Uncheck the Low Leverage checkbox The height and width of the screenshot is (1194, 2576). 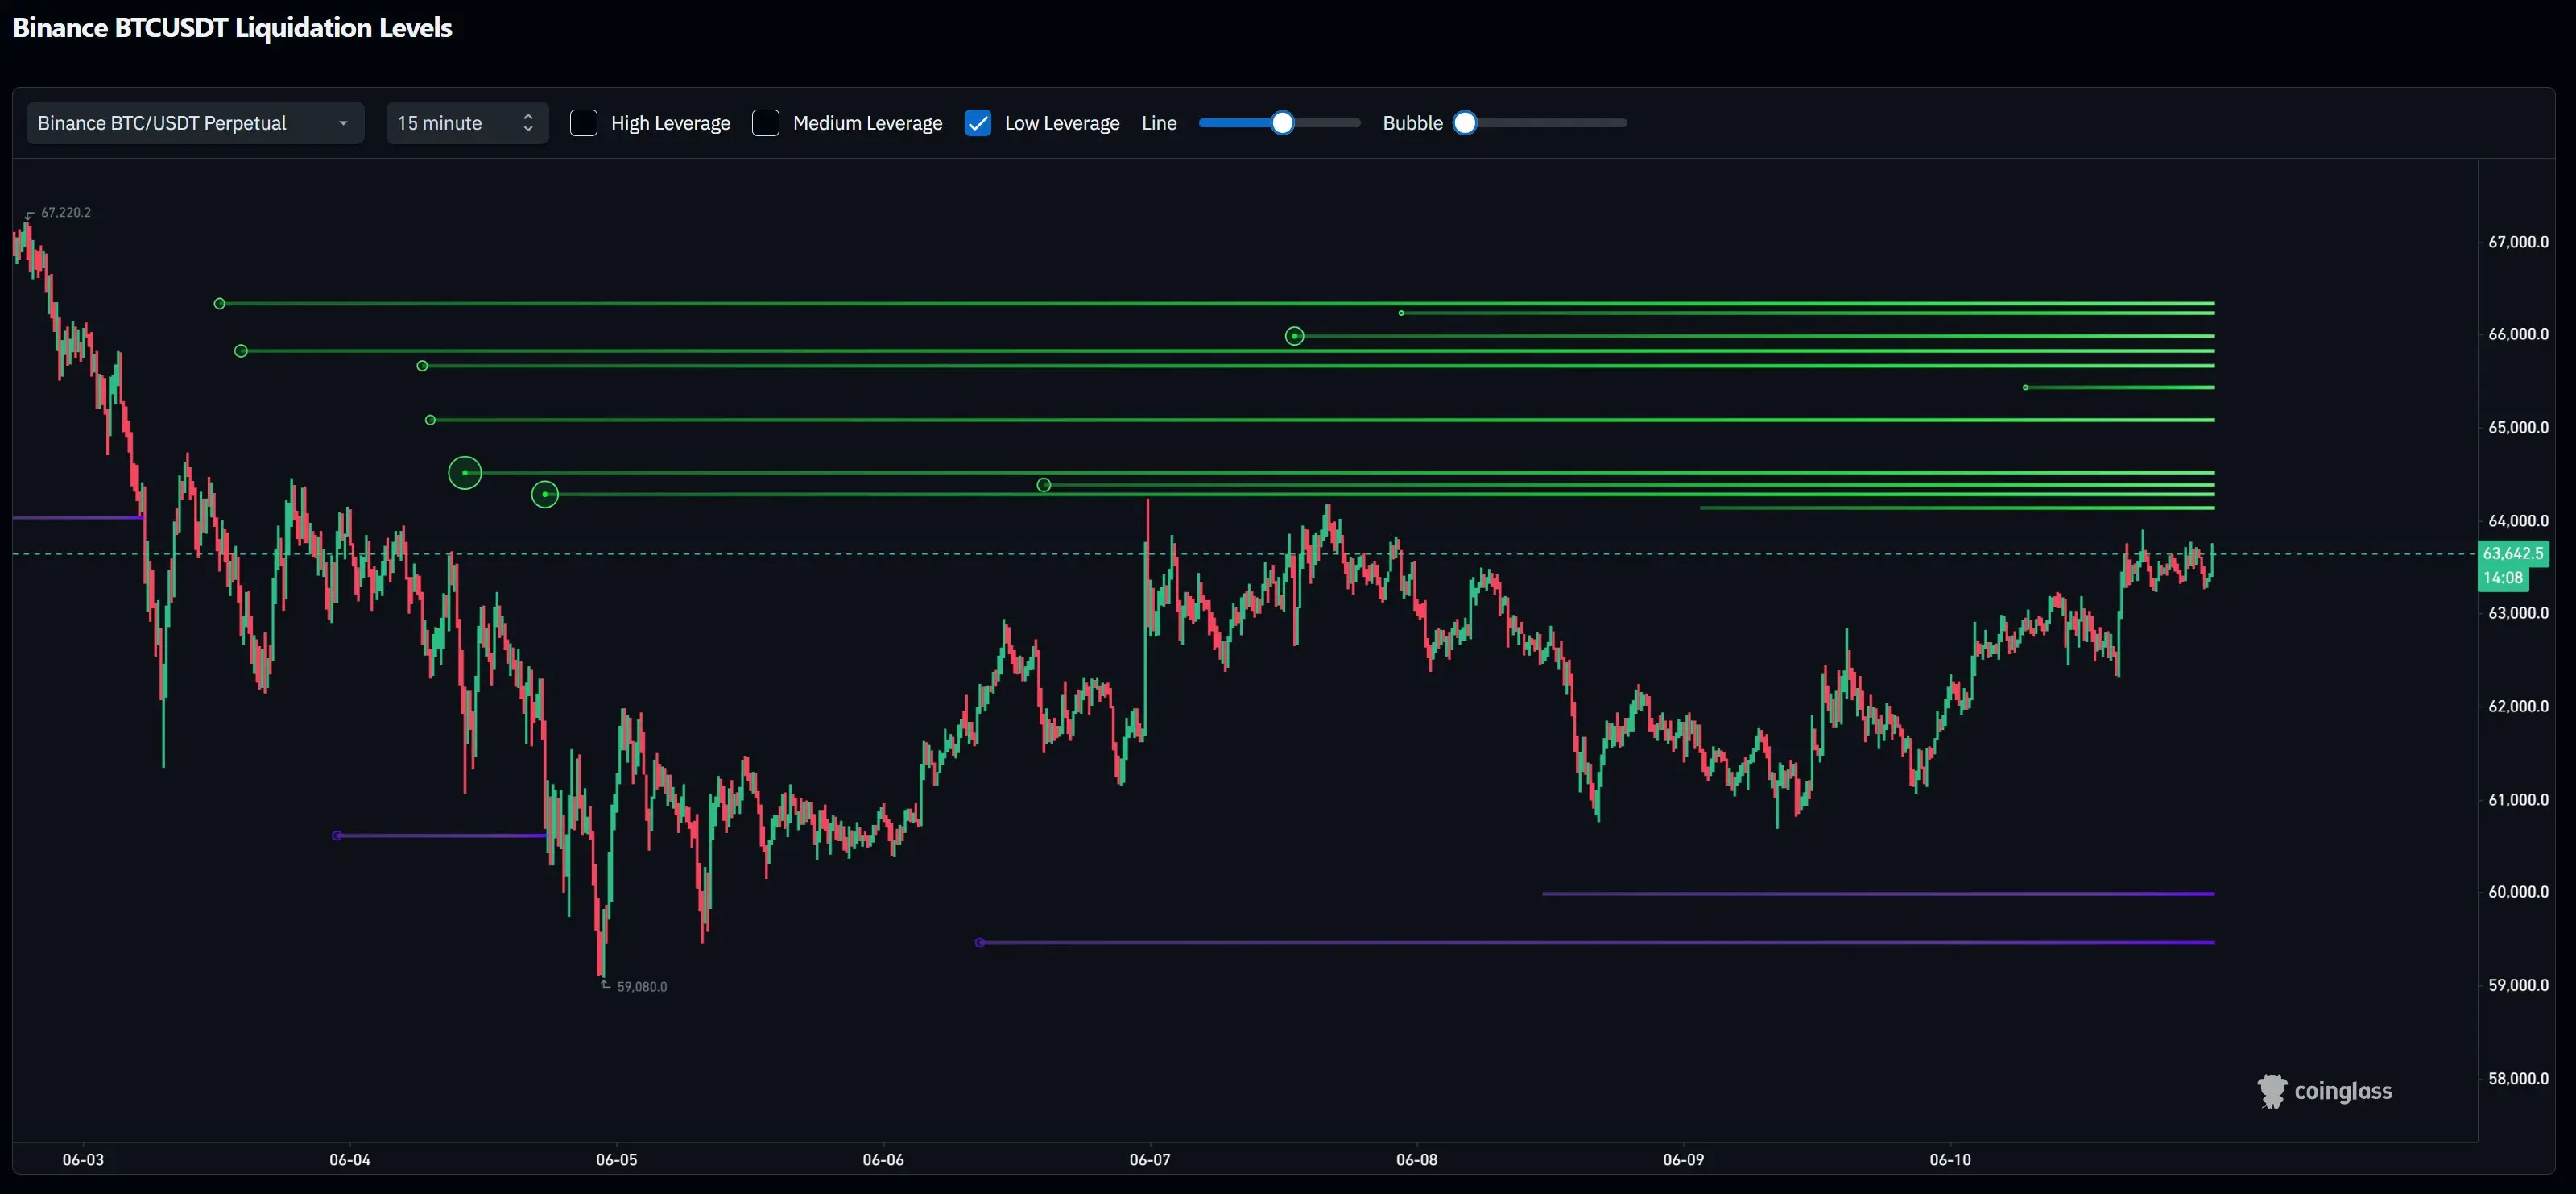coord(977,123)
